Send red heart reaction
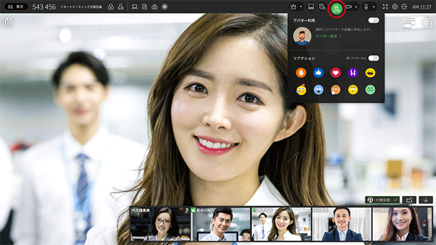Viewport: 436px width, 245px height. click(x=336, y=73)
